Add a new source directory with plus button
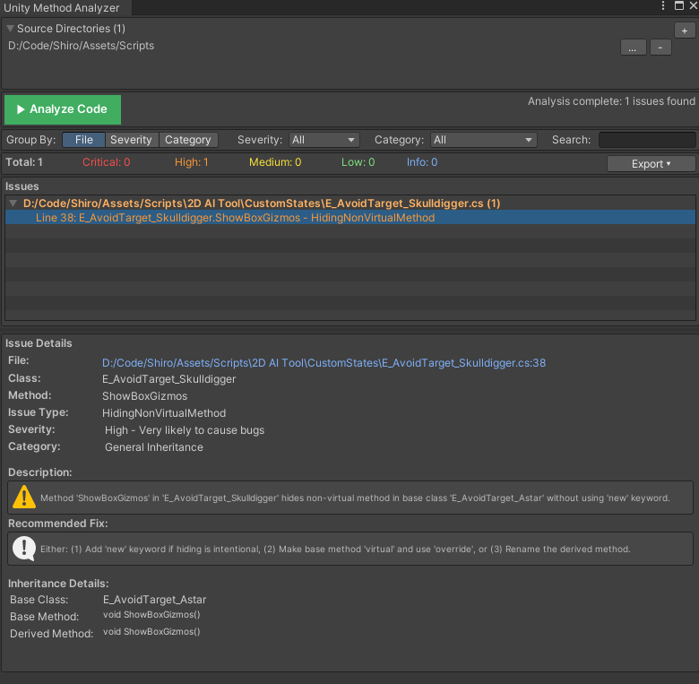 pyautogui.click(x=685, y=30)
